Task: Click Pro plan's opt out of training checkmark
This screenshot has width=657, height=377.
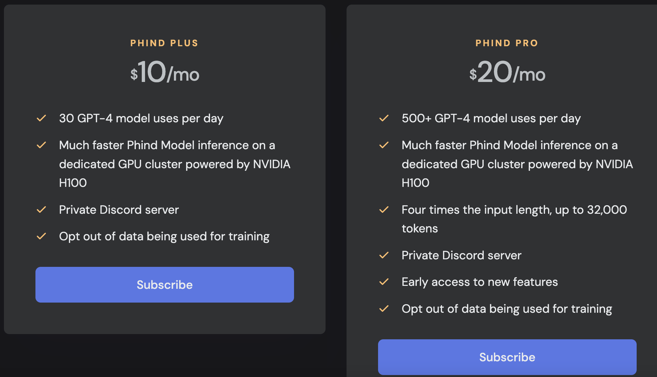Action: point(384,308)
